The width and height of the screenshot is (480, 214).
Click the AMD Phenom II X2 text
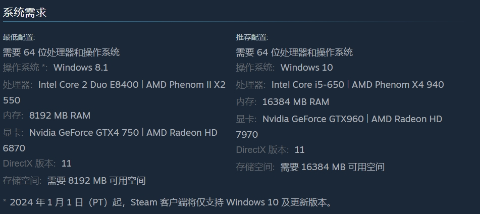[186, 85]
